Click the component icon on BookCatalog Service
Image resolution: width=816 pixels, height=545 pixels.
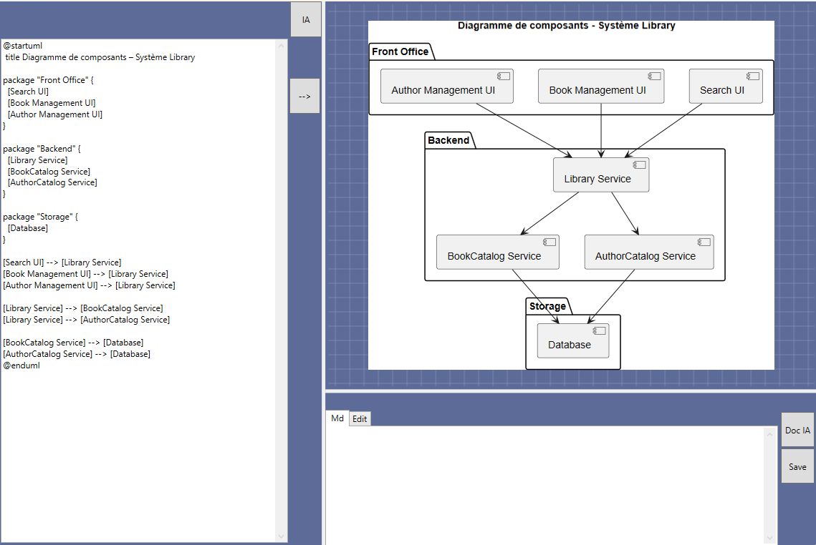(549, 242)
